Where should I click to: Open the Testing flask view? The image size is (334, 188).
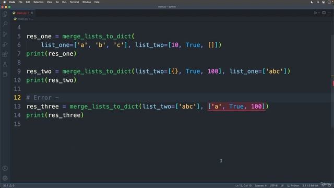point(5,64)
